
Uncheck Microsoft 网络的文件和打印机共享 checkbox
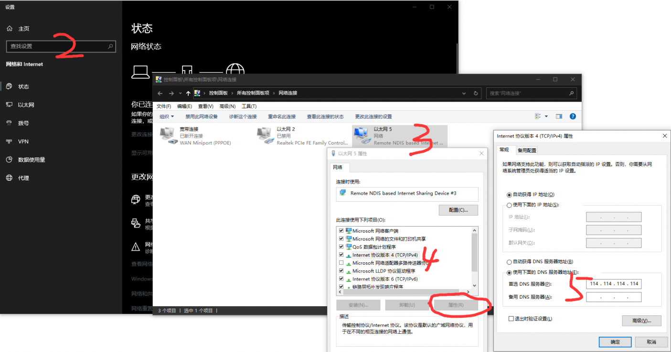pyautogui.click(x=341, y=239)
